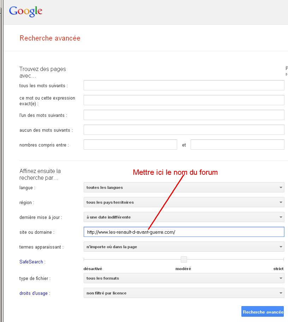
Task: Set SafeSearch to 'désactivé'
Action: (x=93, y=269)
